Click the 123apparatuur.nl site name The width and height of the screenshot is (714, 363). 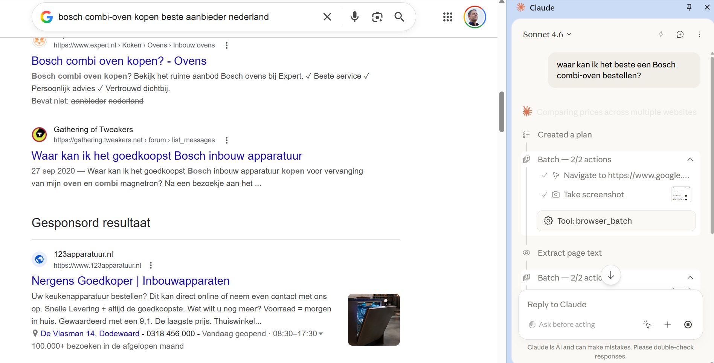click(x=83, y=254)
